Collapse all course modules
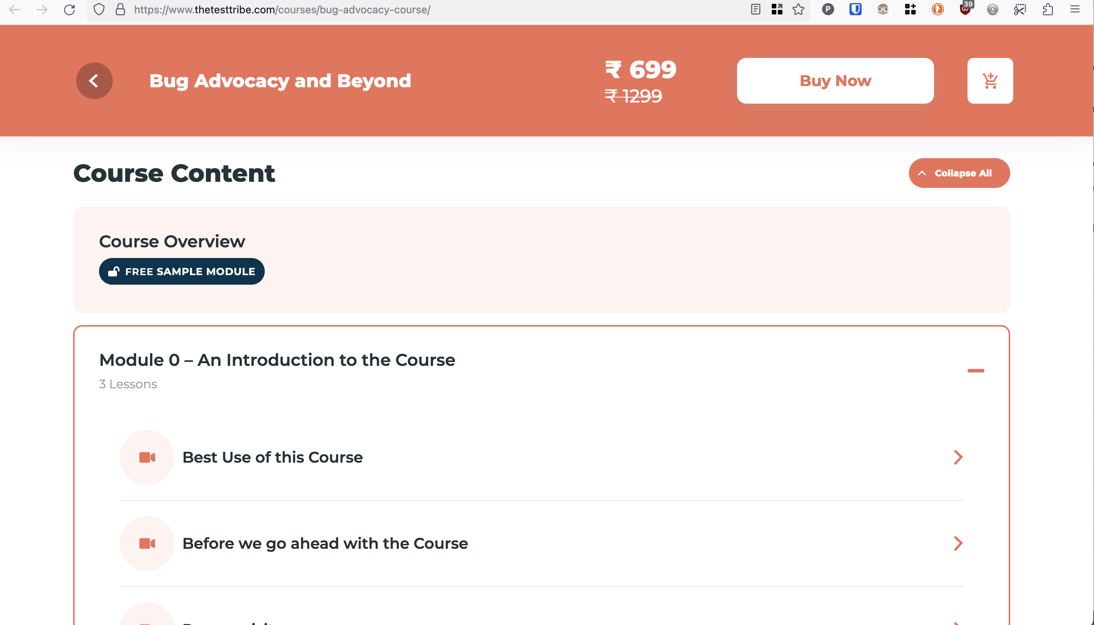 coord(959,173)
